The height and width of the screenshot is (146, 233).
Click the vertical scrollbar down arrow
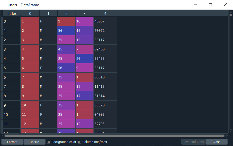point(230,131)
